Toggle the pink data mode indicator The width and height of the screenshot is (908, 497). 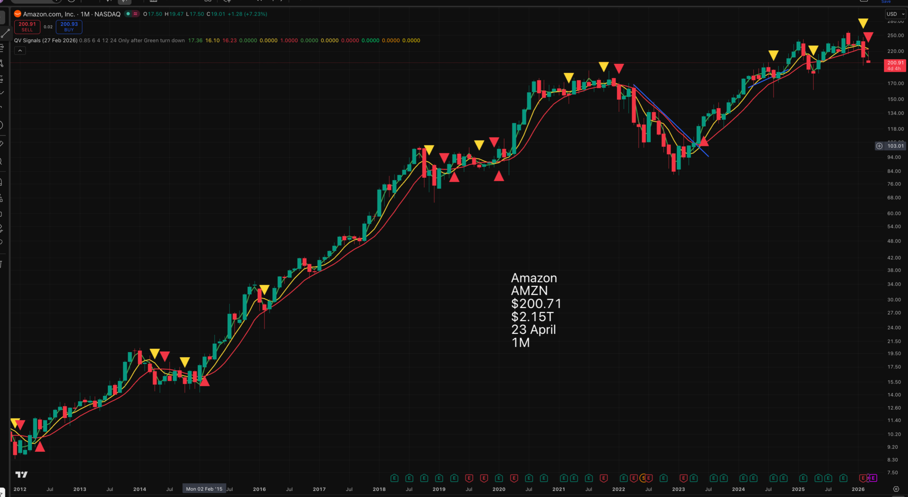coord(135,14)
